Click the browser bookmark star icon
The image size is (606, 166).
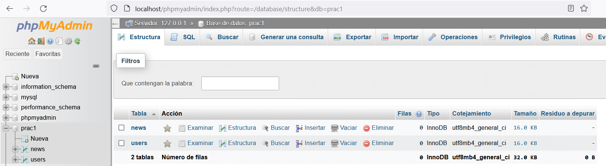pos(584,9)
